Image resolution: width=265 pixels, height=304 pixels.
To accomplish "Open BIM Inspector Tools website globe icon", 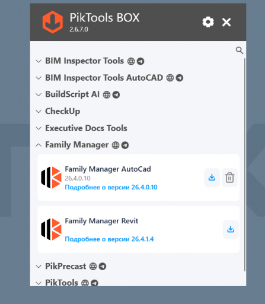I will pyautogui.click(x=131, y=61).
